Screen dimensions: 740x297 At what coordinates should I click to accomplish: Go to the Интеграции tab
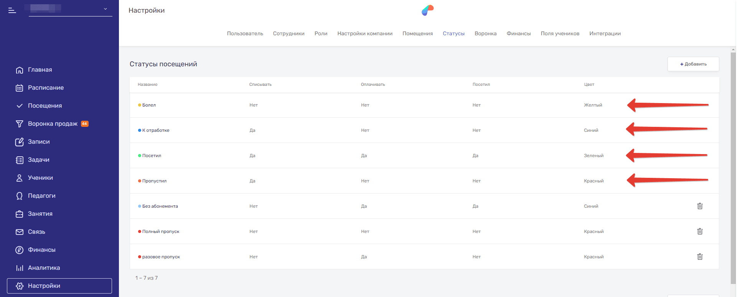[605, 34]
